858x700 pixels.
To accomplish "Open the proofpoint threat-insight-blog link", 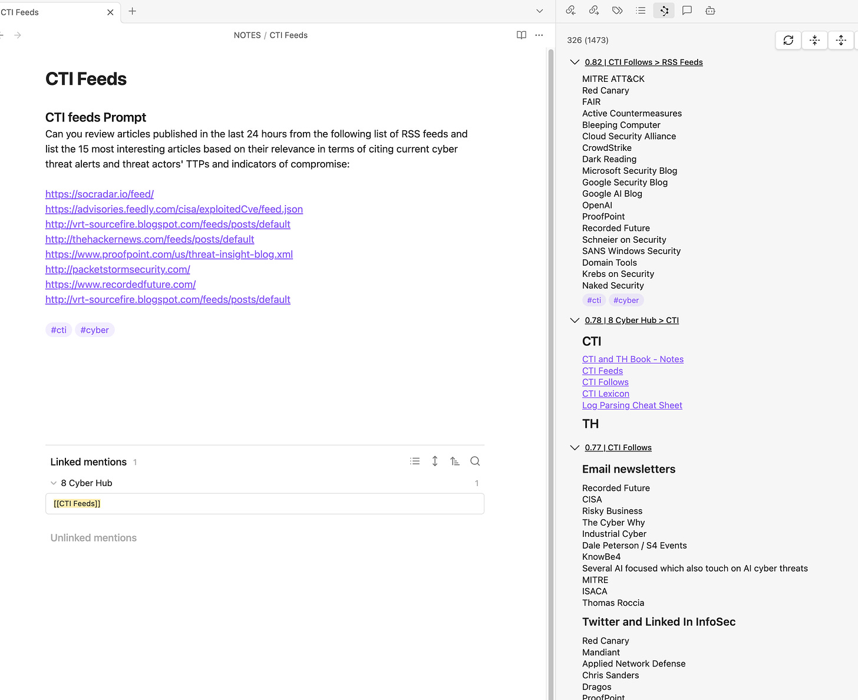I will 169,255.
